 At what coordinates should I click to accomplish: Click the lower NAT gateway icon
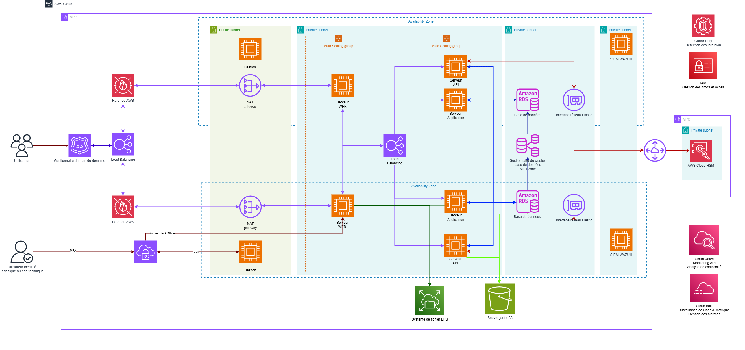click(250, 207)
